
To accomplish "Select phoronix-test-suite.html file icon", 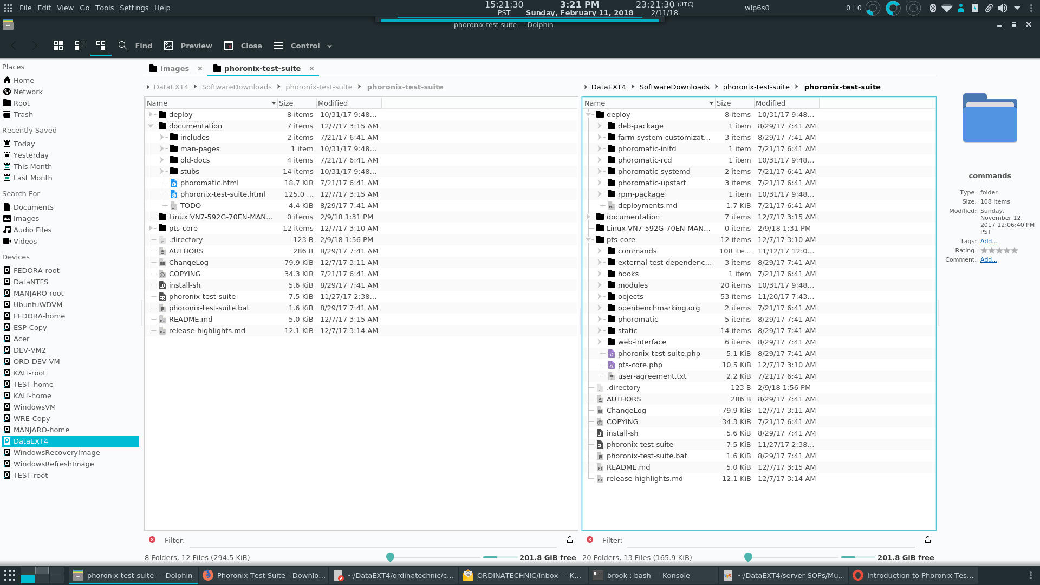I will (174, 194).
